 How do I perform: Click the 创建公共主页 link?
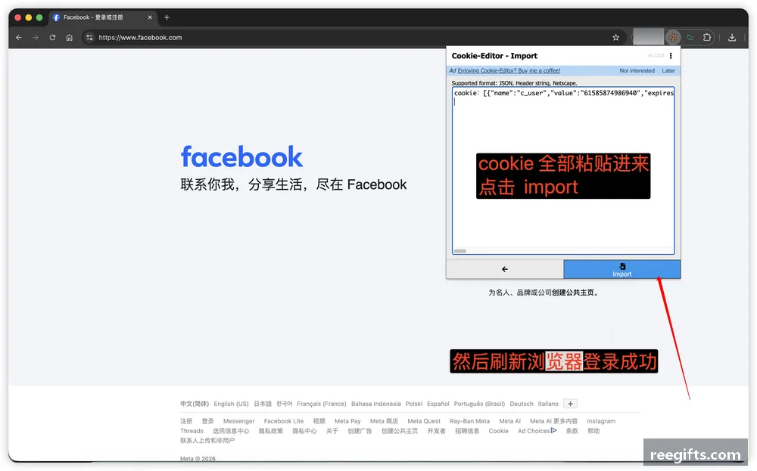pos(573,293)
